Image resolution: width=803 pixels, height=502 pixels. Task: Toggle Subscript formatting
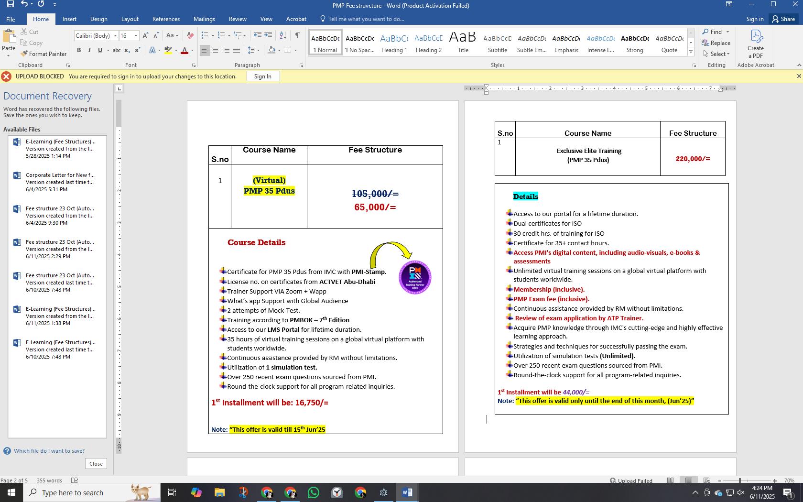pyautogui.click(x=127, y=50)
